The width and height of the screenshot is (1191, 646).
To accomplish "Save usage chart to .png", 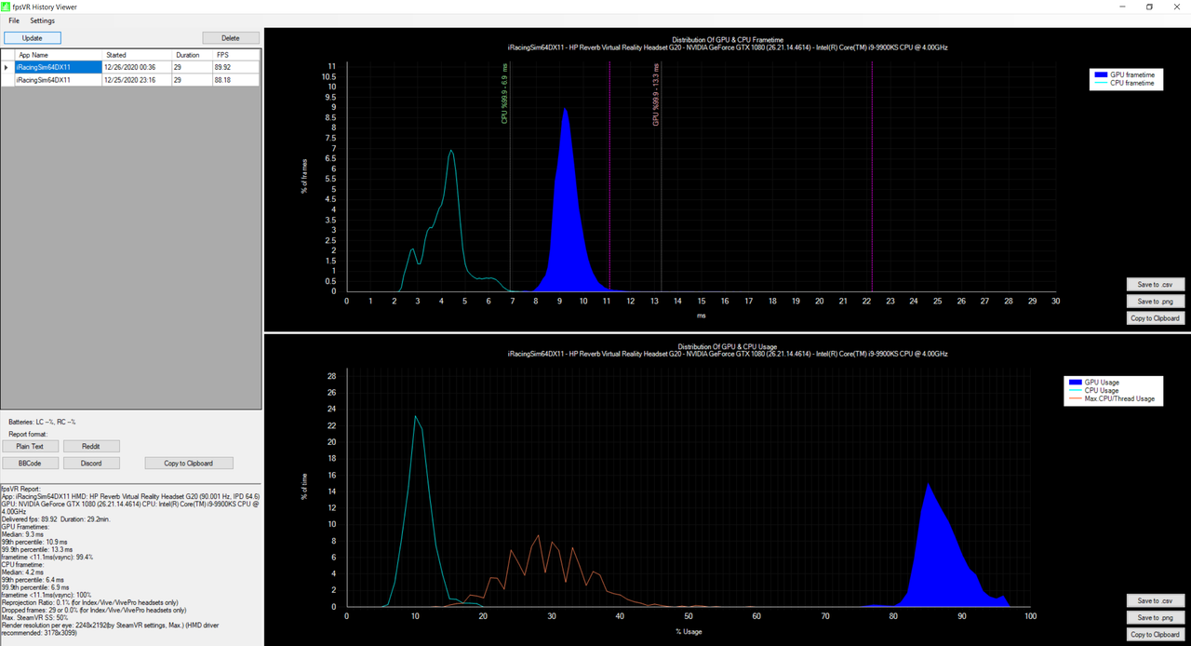I will pos(1154,617).
